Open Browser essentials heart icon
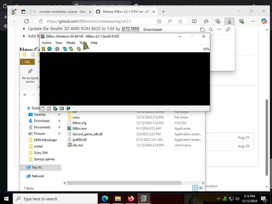 coord(241,21)
